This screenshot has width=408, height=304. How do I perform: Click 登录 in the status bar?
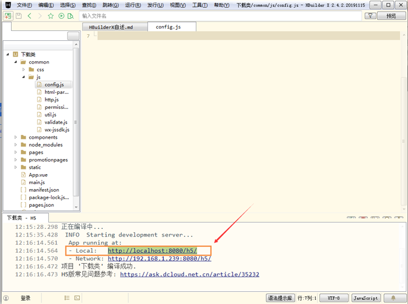(x=26, y=298)
